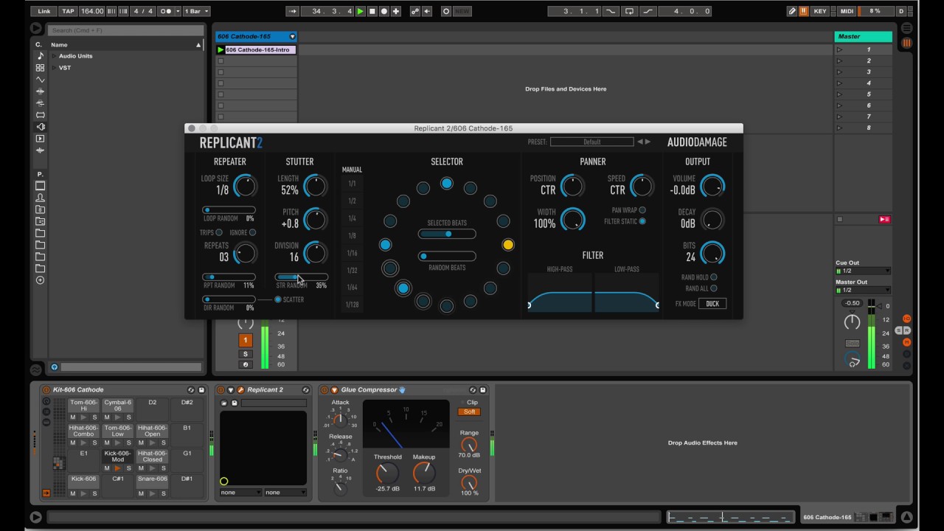The height and width of the screenshot is (531, 944).
Task: Unfold the Replicant 2 device parameters triangle
Action: [231, 389]
